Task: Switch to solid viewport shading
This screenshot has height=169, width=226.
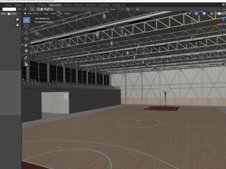Action: click(x=219, y=14)
